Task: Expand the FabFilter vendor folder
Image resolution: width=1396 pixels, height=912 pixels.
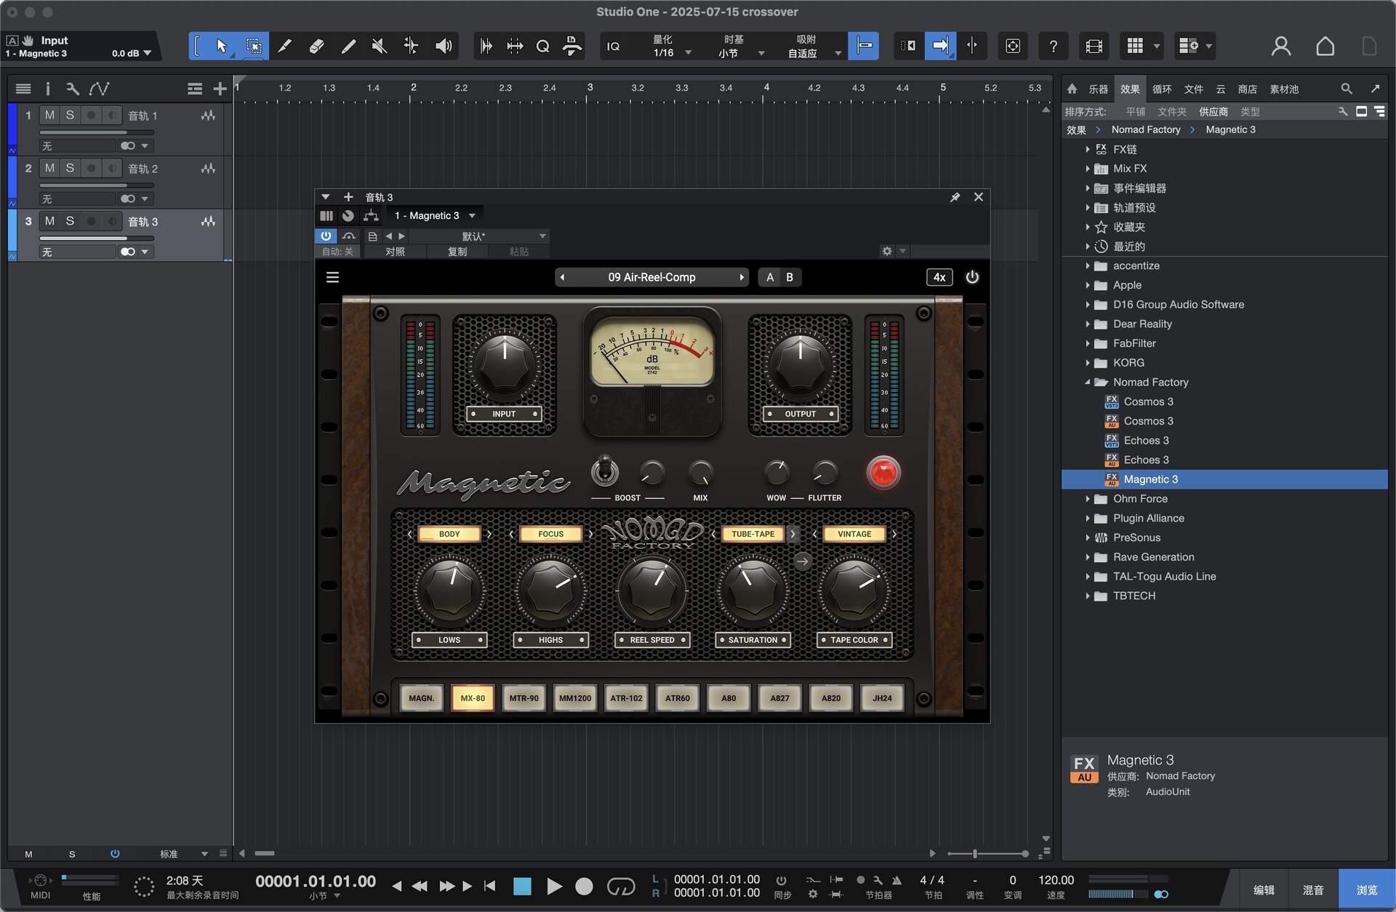Action: (x=1088, y=343)
